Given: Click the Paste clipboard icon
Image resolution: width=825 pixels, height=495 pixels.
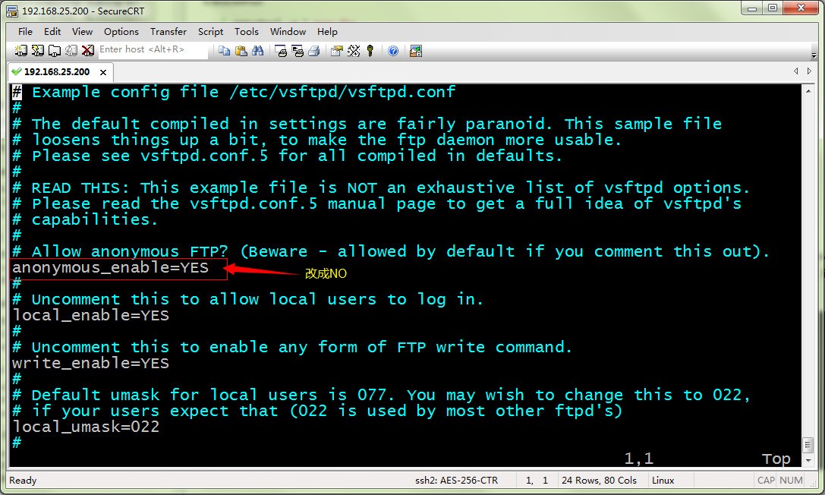Looking at the screenshot, I should tap(241, 51).
